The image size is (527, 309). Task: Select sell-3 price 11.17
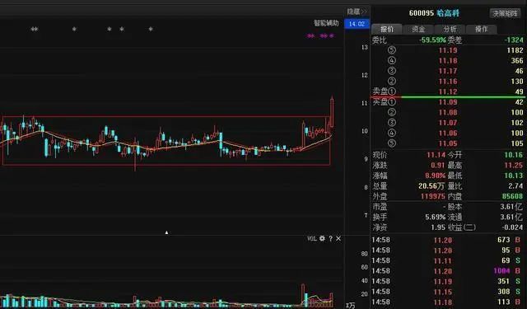pos(448,71)
